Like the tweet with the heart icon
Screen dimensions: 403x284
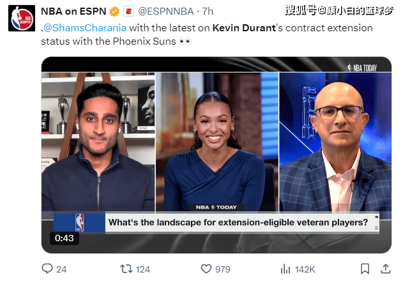tap(206, 269)
